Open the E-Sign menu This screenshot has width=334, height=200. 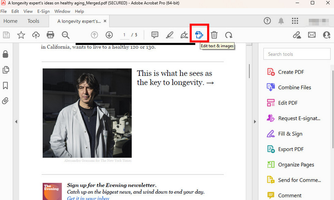point(43,11)
